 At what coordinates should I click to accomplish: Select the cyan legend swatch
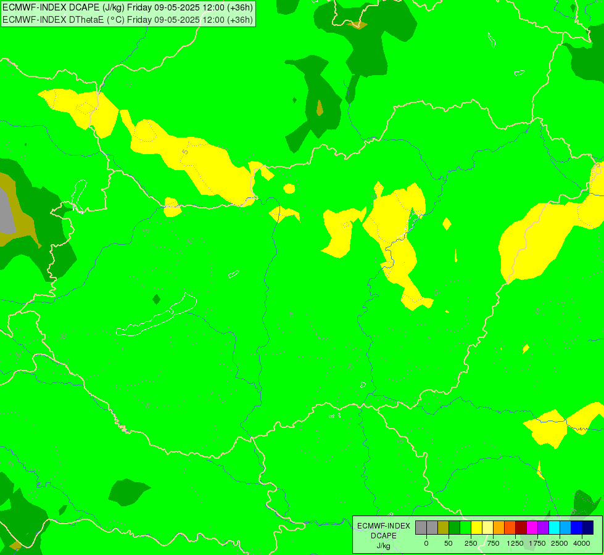point(555,528)
